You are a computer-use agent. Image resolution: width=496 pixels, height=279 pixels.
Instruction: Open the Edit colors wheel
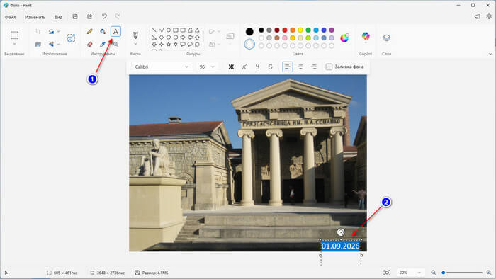click(x=344, y=38)
